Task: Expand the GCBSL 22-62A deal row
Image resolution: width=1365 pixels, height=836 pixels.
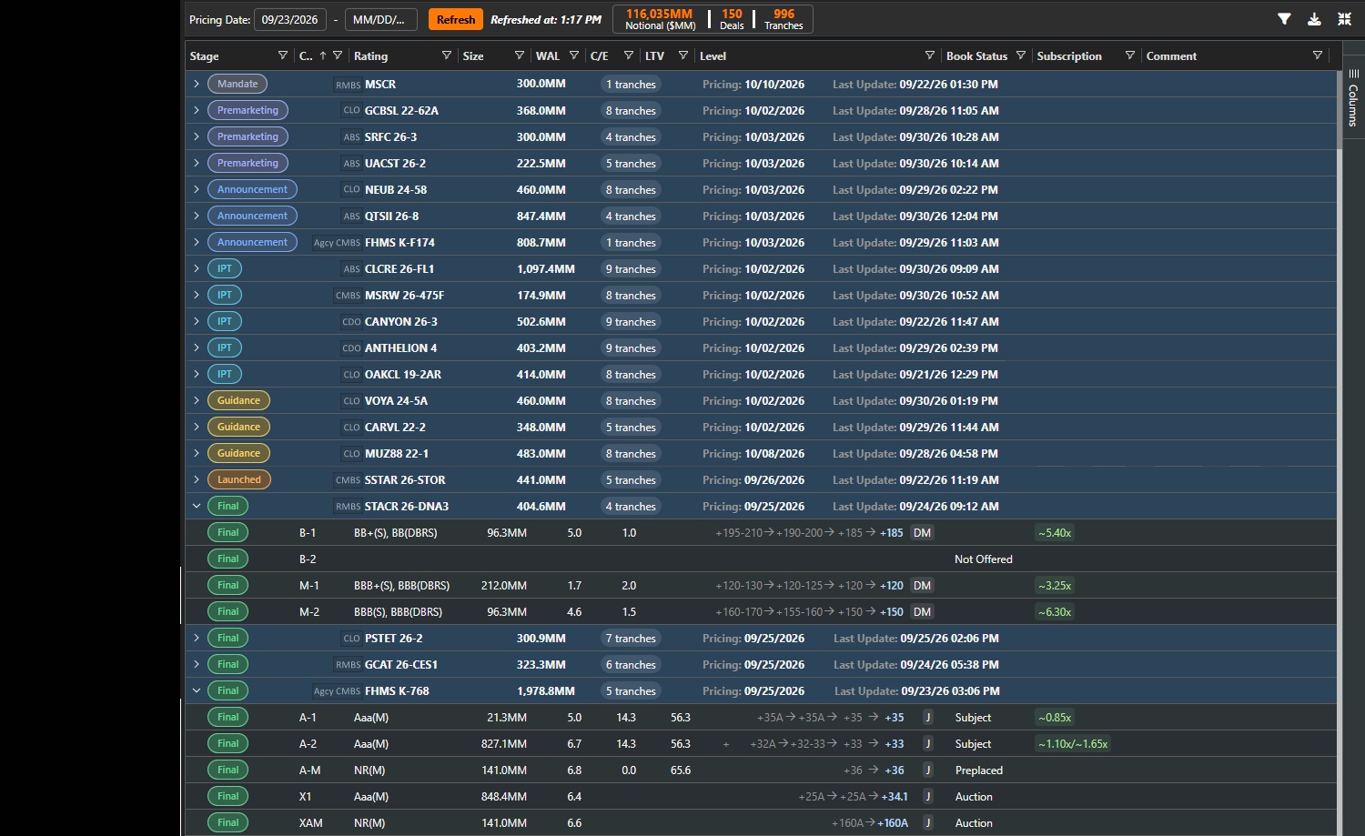Action: [197, 110]
